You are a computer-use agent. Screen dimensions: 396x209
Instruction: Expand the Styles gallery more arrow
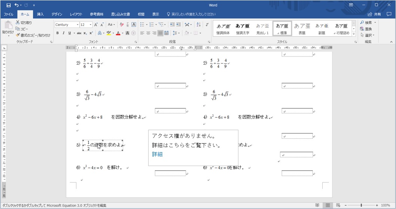pos(354,35)
